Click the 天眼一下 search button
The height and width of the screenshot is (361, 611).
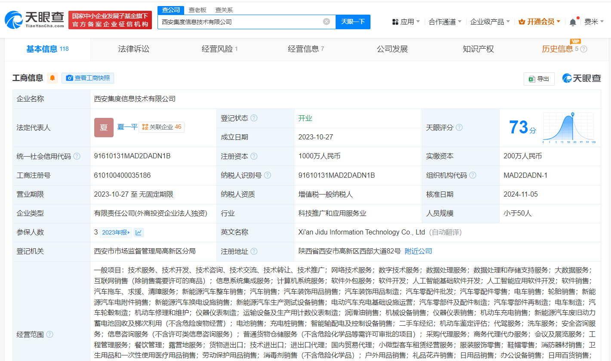tap(353, 22)
